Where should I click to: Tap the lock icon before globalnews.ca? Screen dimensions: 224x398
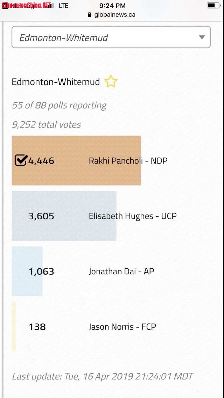coord(89,15)
